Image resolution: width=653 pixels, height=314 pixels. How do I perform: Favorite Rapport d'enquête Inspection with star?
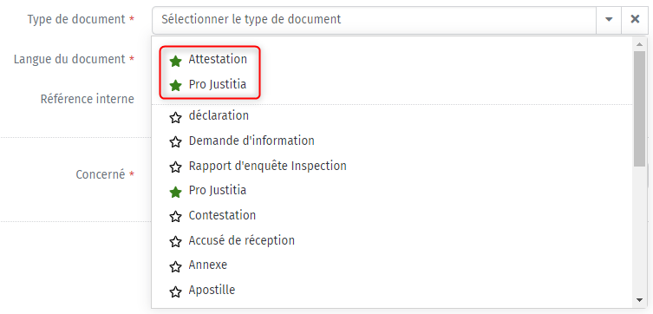176,167
